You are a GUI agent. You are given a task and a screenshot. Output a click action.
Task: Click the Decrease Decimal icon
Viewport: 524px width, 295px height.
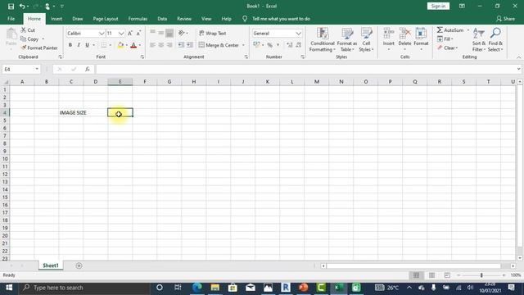298,45
